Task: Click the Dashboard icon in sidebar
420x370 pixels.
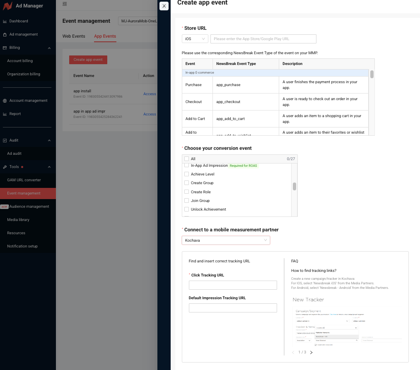Action: [5, 21]
